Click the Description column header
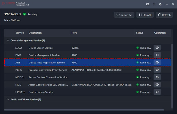This screenshot has width=177, height=114. click(35, 33)
